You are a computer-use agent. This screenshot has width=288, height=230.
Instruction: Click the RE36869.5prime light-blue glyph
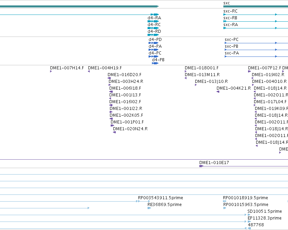tap(149, 208)
